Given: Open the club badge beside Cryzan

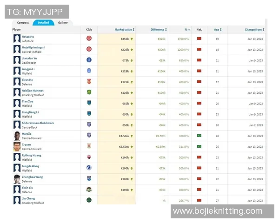Looking at the screenshot, I should (x=89, y=146).
